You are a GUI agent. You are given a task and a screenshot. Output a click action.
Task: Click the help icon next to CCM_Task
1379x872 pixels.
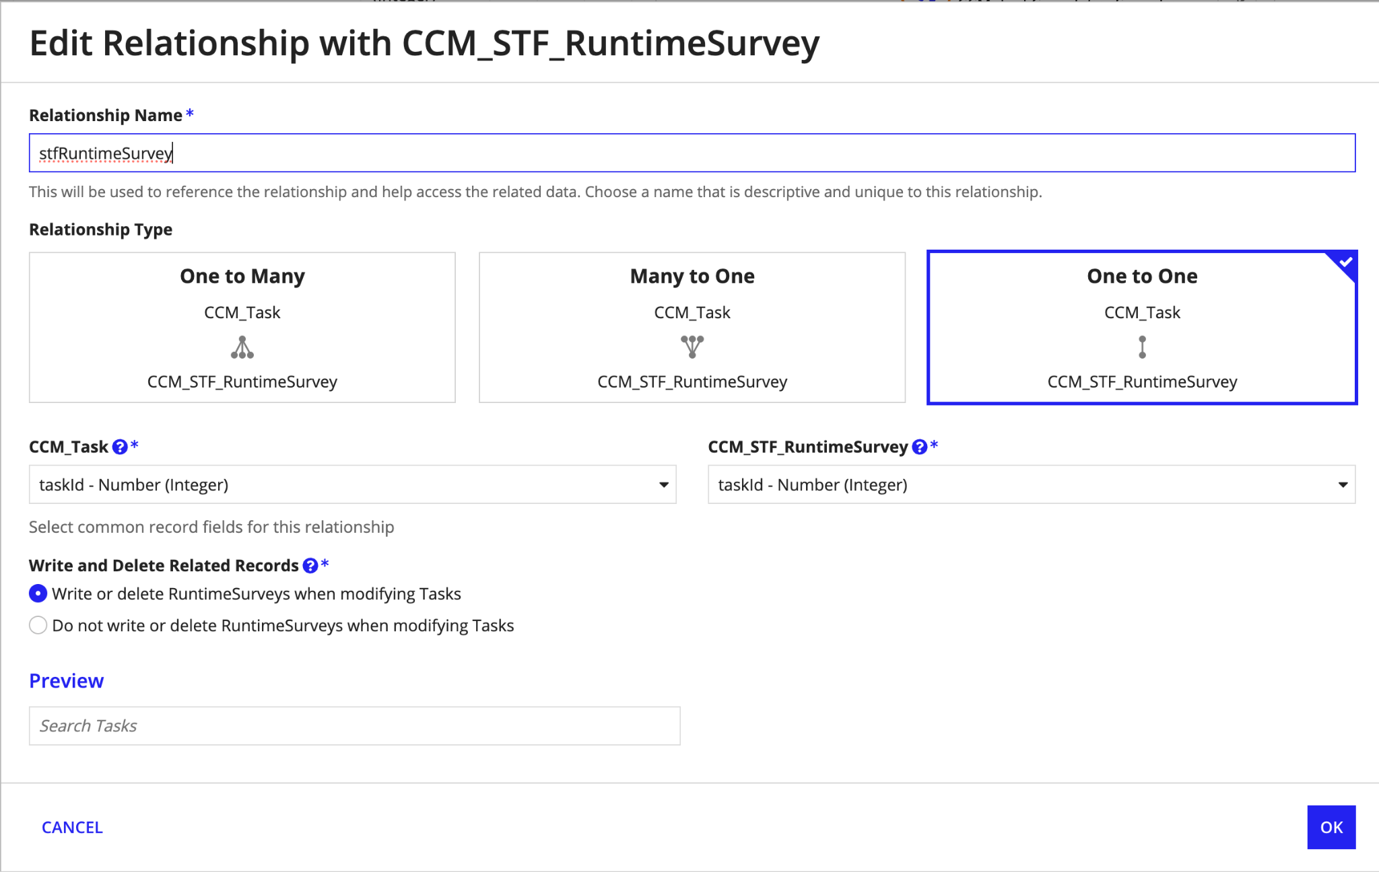[120, 447]
